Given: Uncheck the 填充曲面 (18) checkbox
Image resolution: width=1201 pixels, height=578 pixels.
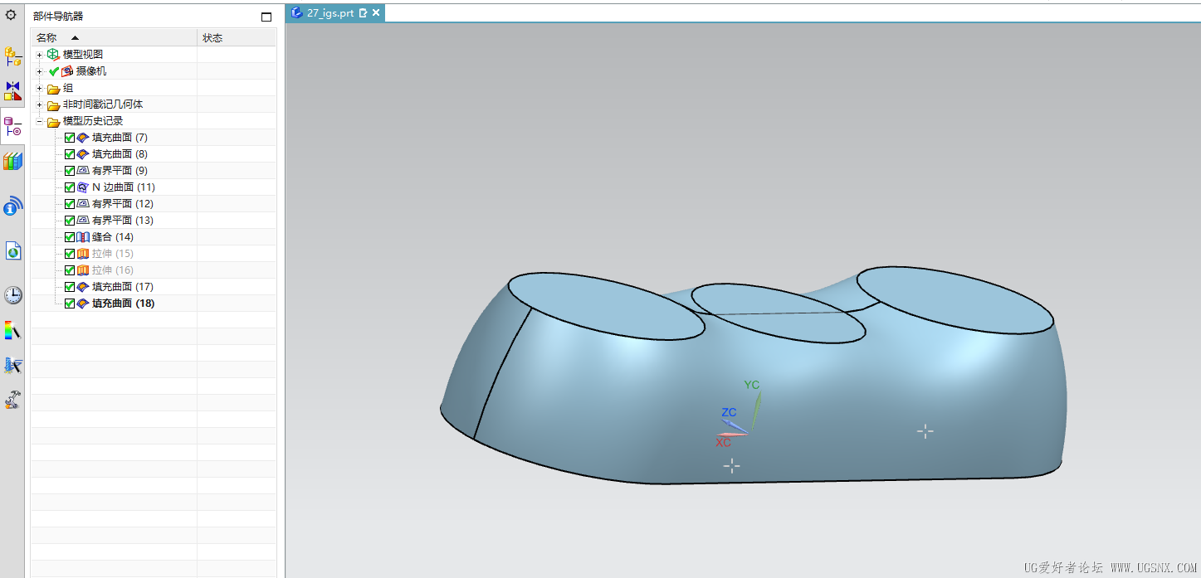Looking at the screenshot, I should click(x=70, y=304).
